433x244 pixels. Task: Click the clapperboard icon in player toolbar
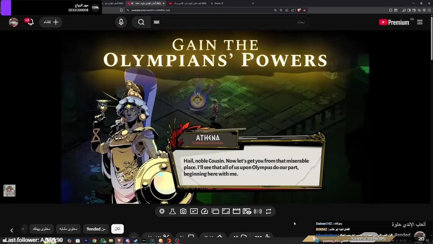click(x=236, y=211)
